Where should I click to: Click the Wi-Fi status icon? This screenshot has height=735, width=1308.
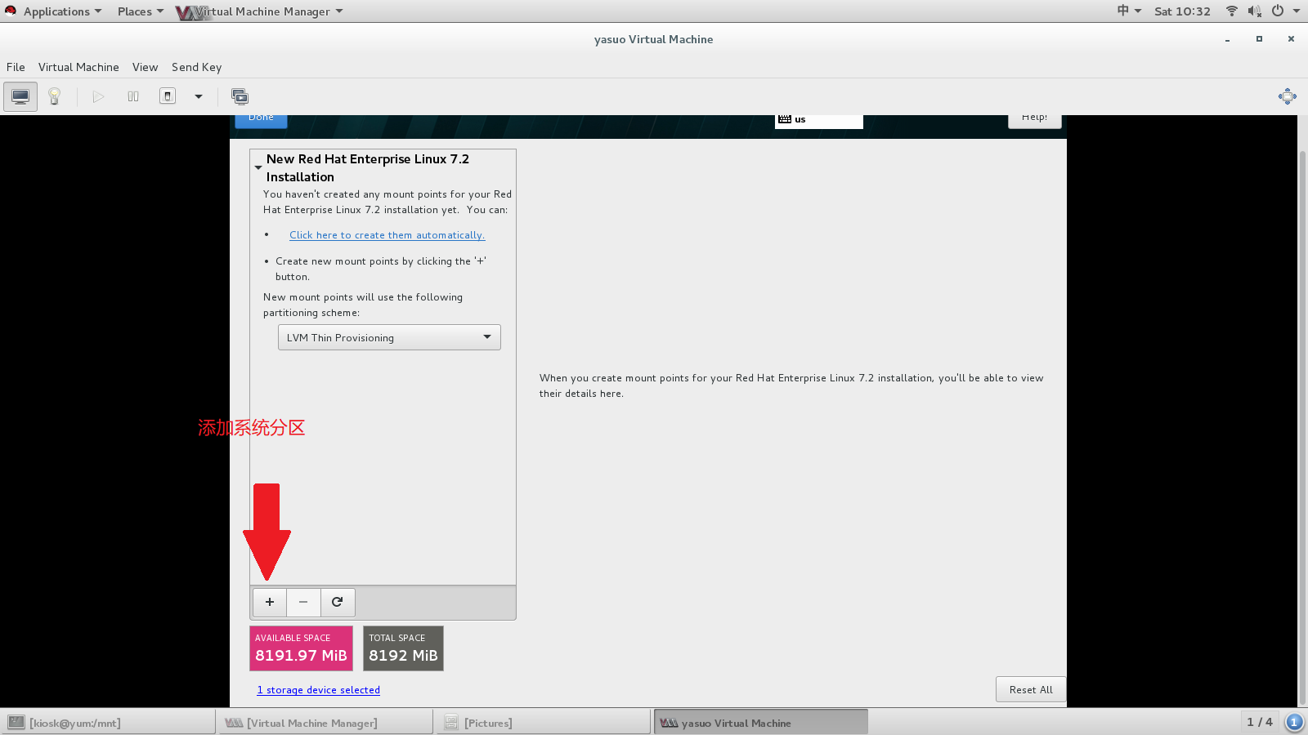tap(1231, 11)
